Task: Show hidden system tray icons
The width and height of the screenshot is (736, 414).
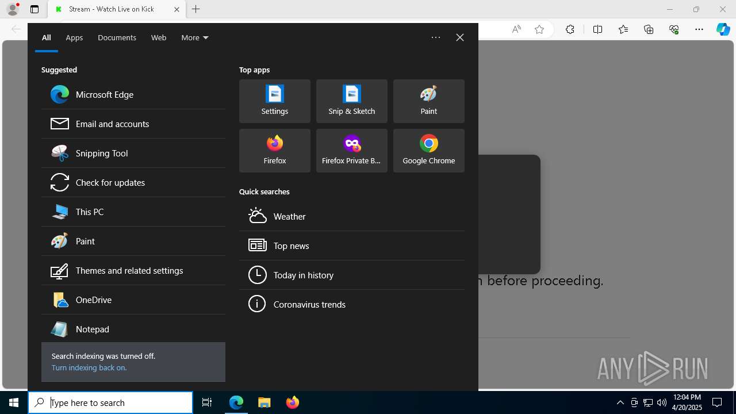Action: (620, 402)
